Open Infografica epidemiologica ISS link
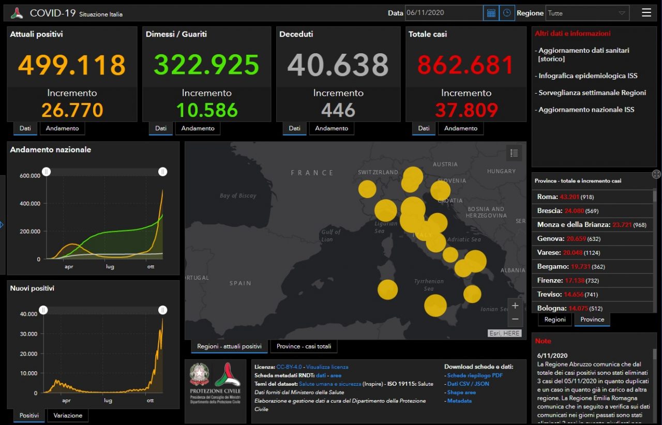Viewport: 662px width, 425px height. pos(588,76)
